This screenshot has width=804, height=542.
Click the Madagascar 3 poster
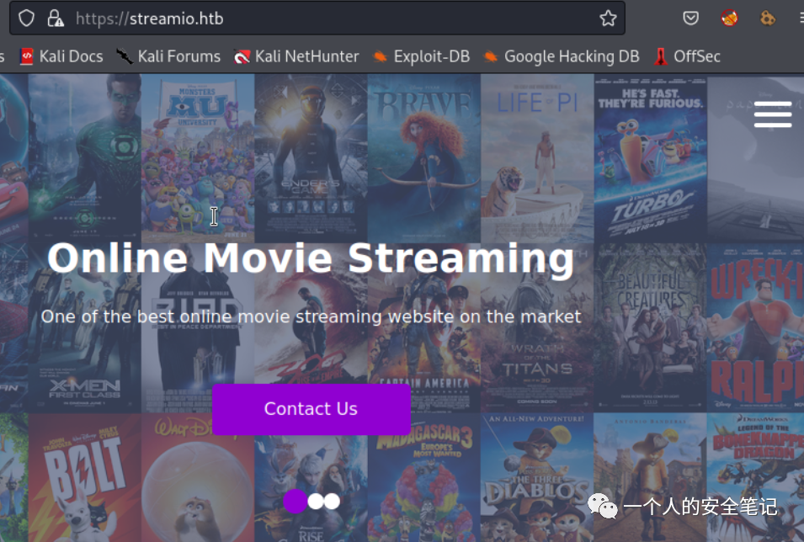point(423,478)
